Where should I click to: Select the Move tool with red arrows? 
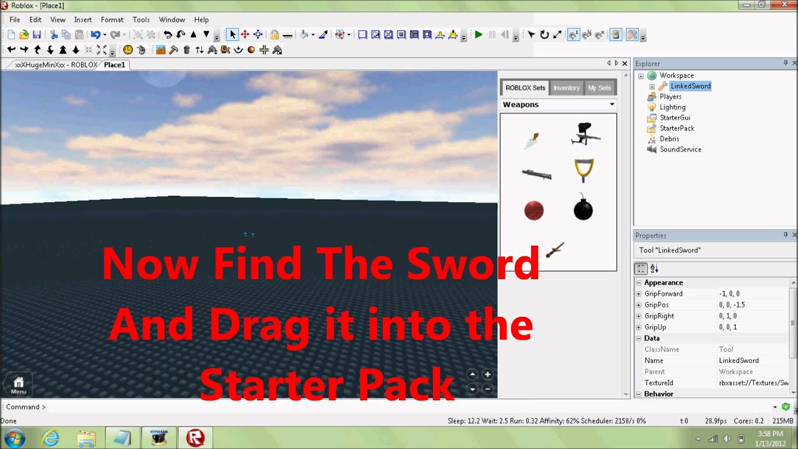(x=245, y=35)
